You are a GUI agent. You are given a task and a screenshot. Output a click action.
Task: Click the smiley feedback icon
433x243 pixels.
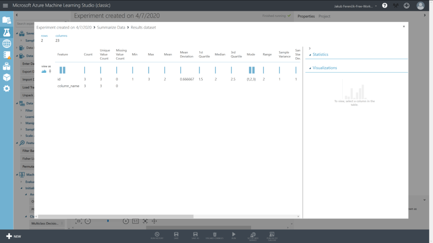coord(407,5)
